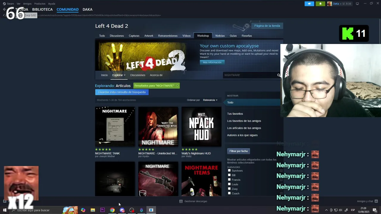Open the Relevancia sort dropdown
The height and width of the screenshot is (214, 381).
tap(210, 100)
